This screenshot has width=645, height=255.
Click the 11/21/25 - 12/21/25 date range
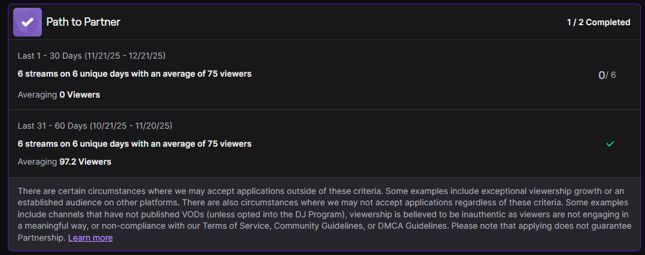point(125,56)
